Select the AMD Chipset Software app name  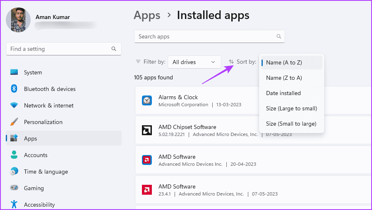tap(187, 127)
